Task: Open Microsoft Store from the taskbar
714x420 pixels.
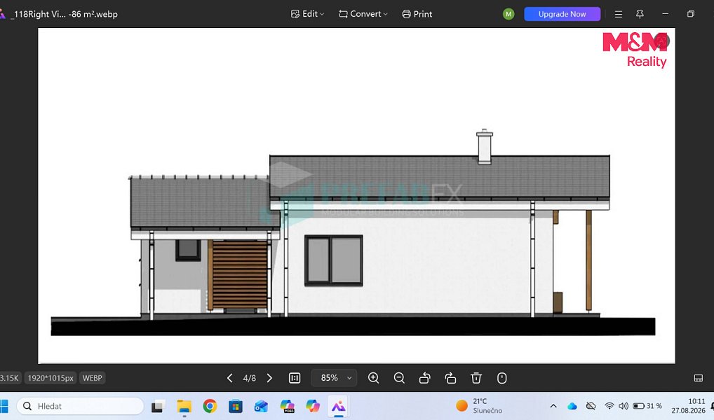Action: (236, 406)
